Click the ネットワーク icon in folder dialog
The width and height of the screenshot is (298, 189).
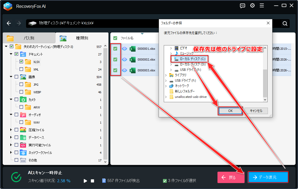pos(171,86)
